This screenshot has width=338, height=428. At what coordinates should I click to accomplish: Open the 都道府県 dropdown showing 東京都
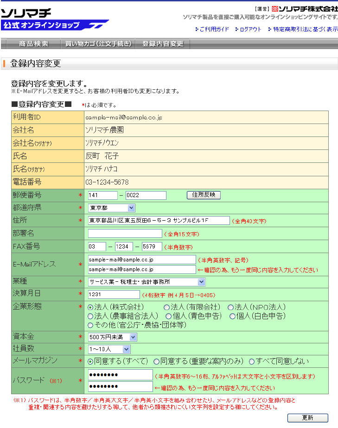pyautogui.click(x=111, y=208)
